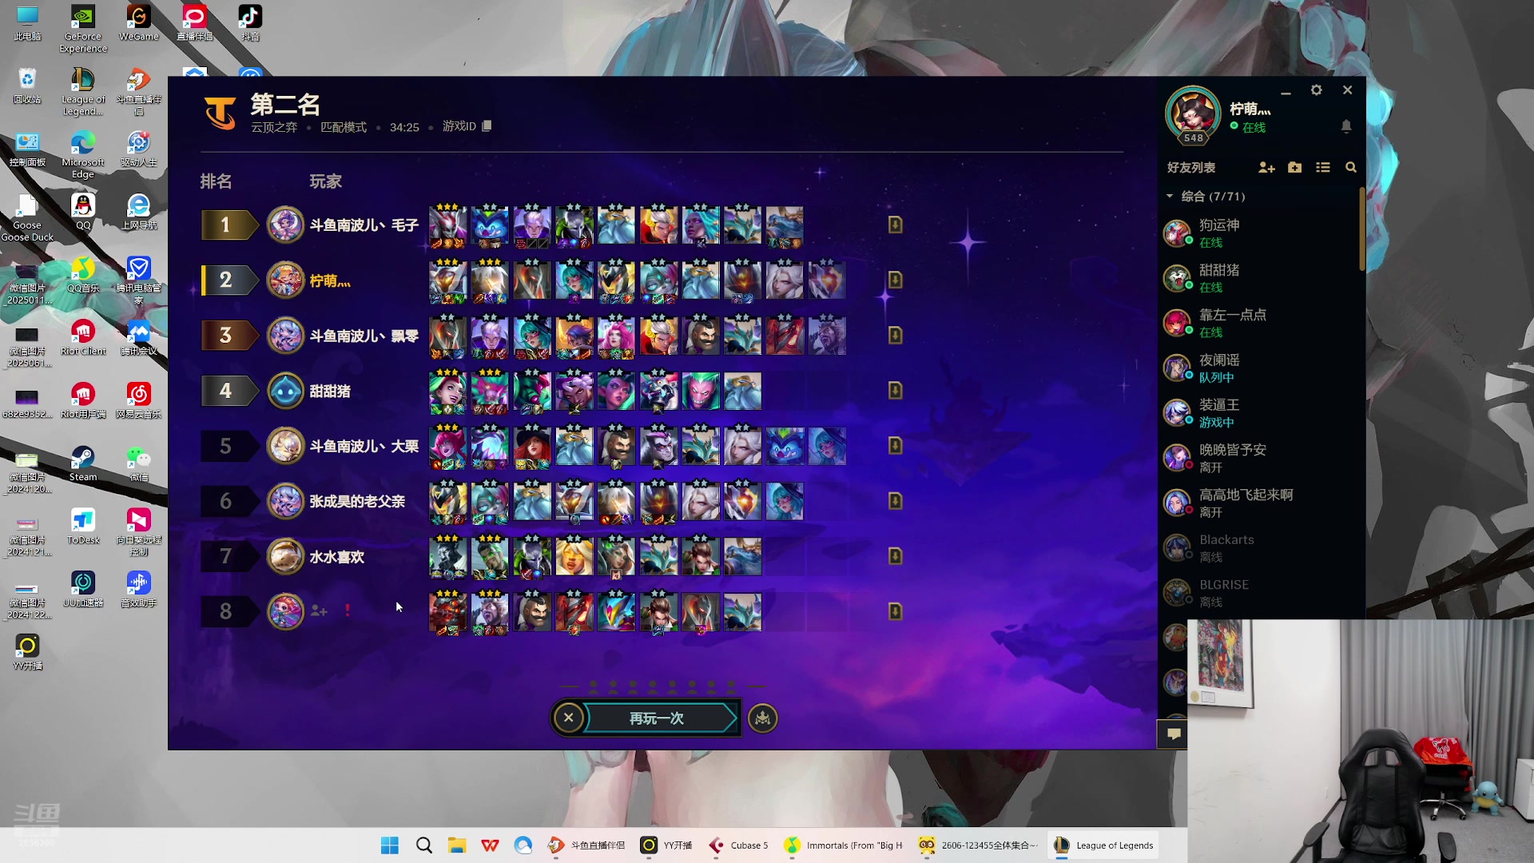1534x863 pixels.
Task: Open the chat bubble button
Action: pyautogui.click(x=1173, y=734)
